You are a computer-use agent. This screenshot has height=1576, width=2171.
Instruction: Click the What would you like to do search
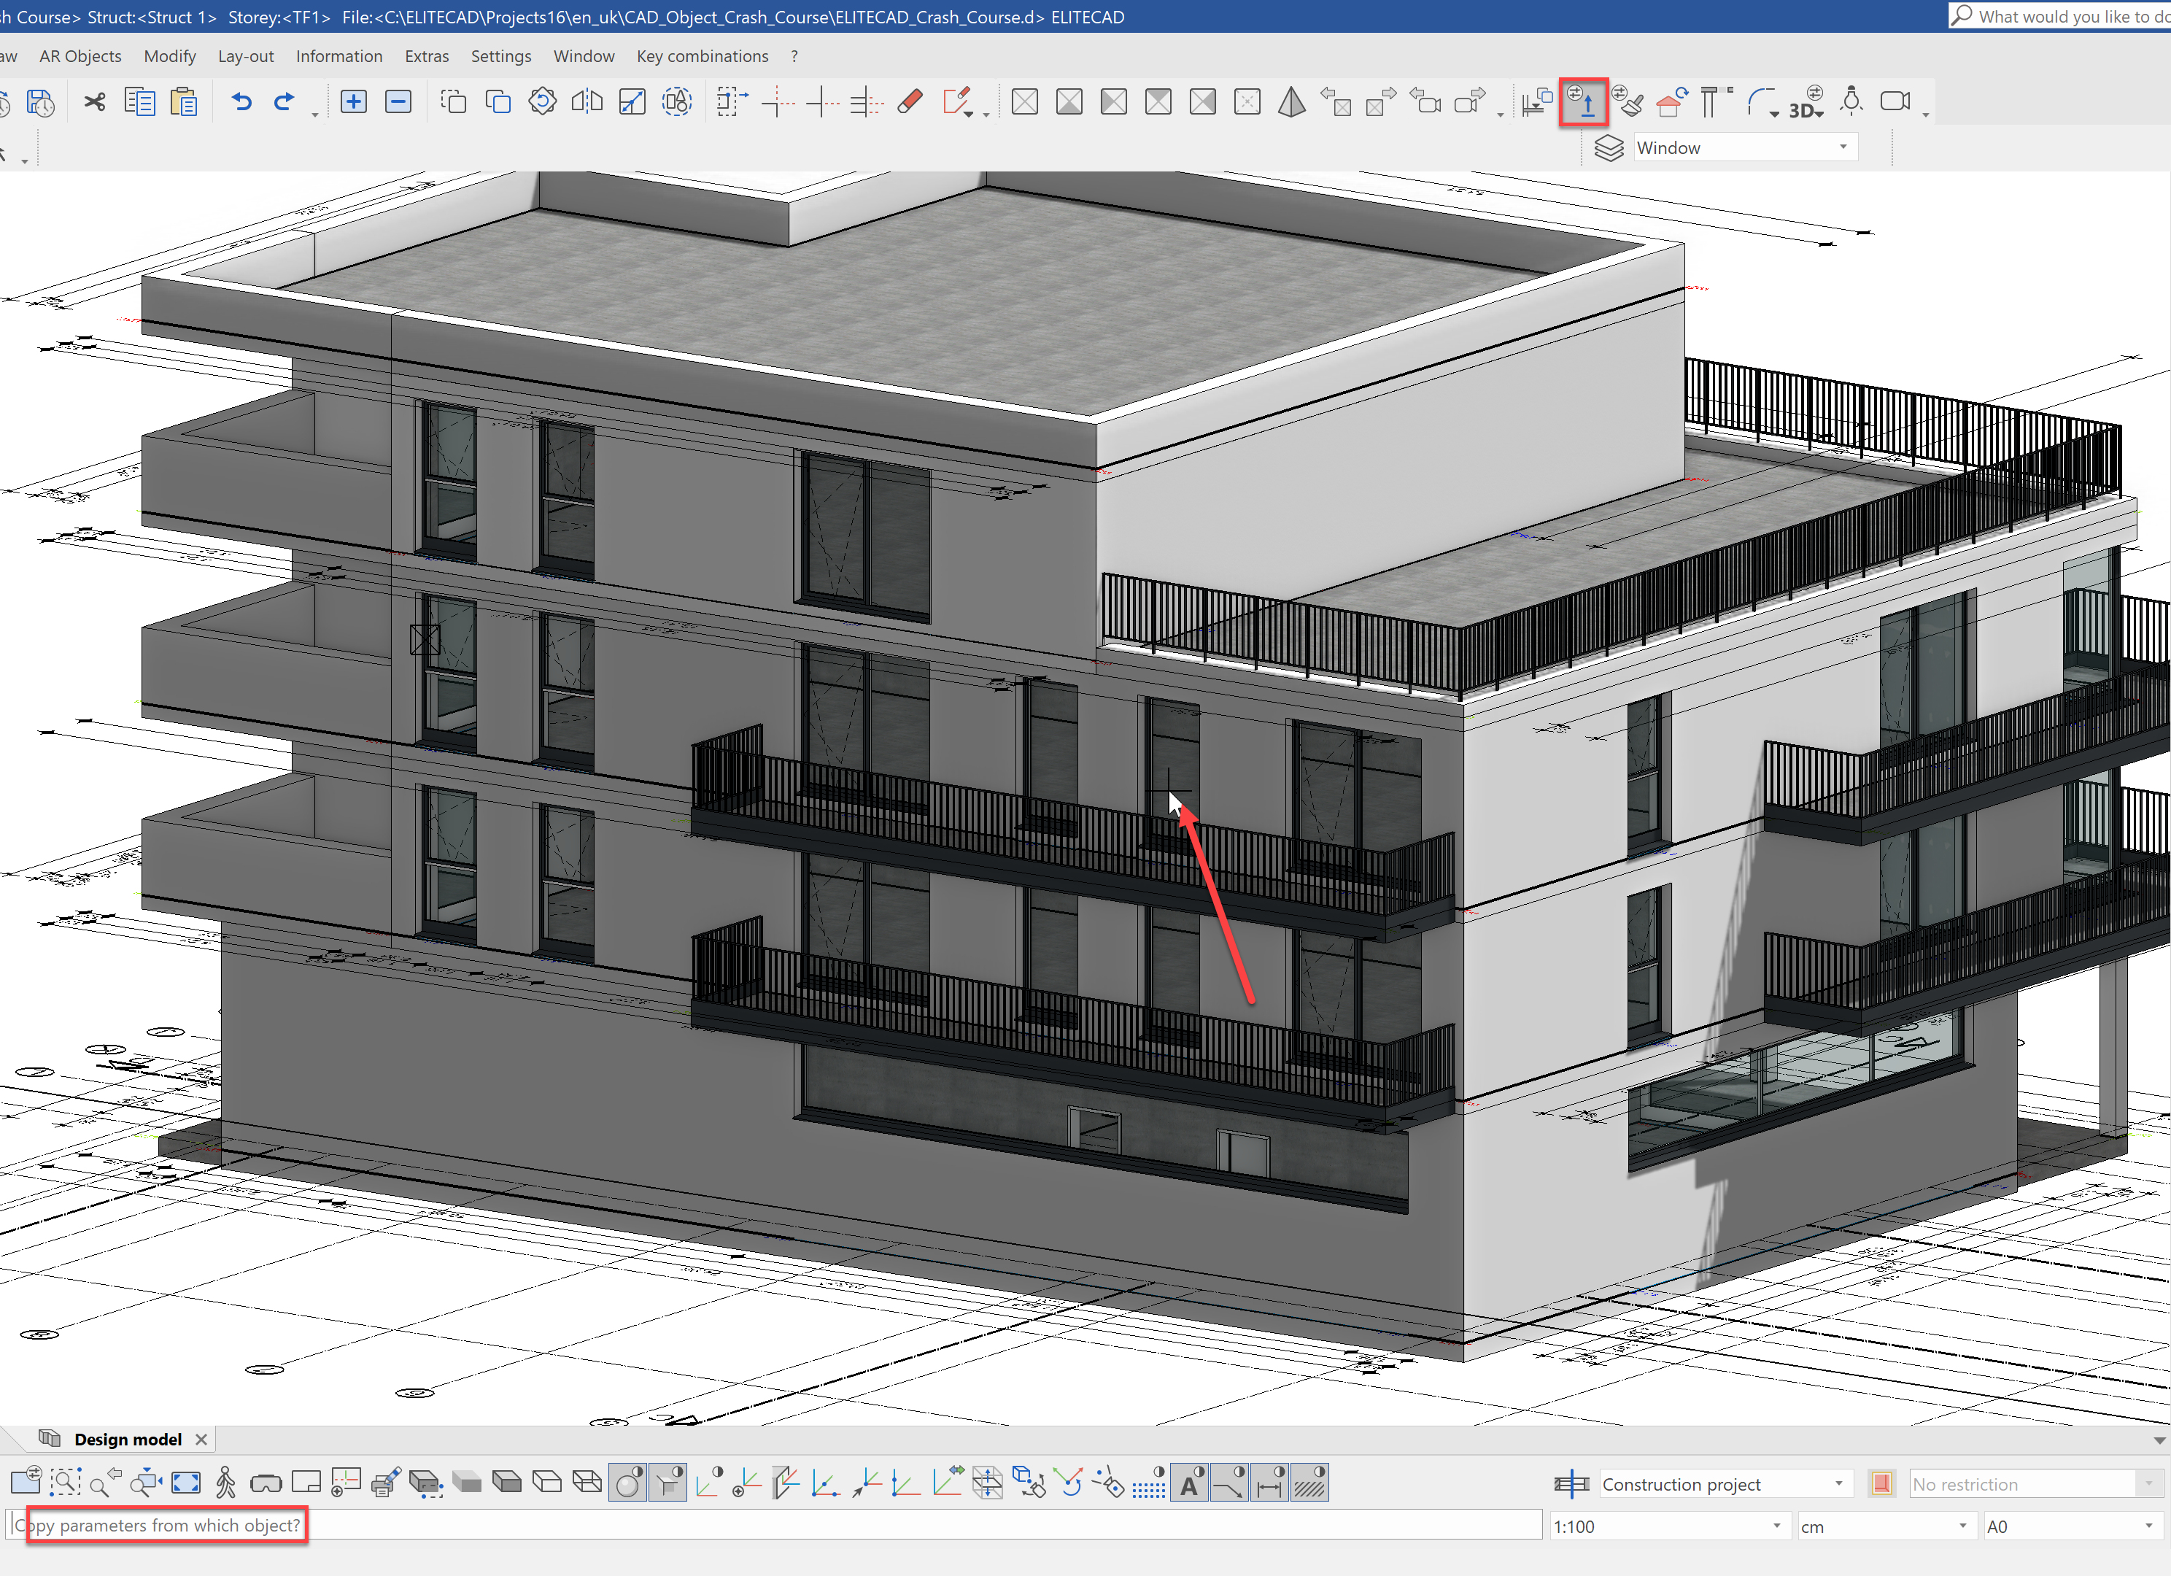click(x=2060, y=16)
